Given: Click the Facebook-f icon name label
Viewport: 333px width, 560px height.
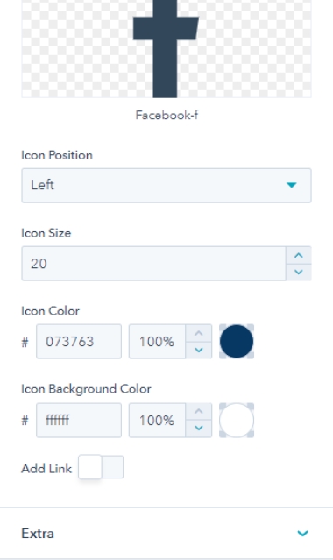Looking at the screenshot, I should (166, 115).
